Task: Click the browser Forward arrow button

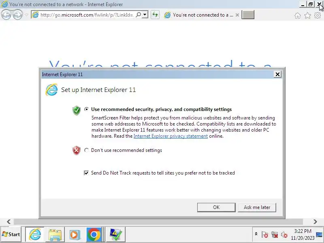Action: (x=17, y=15)
